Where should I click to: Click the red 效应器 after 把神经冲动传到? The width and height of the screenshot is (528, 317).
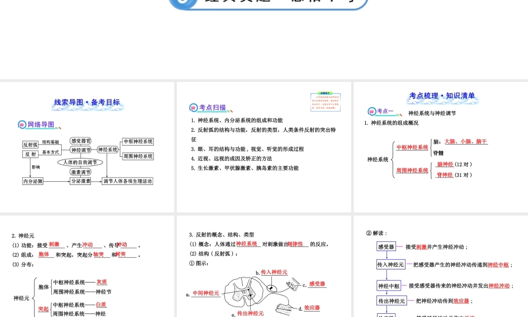click(x=461, y=301)
